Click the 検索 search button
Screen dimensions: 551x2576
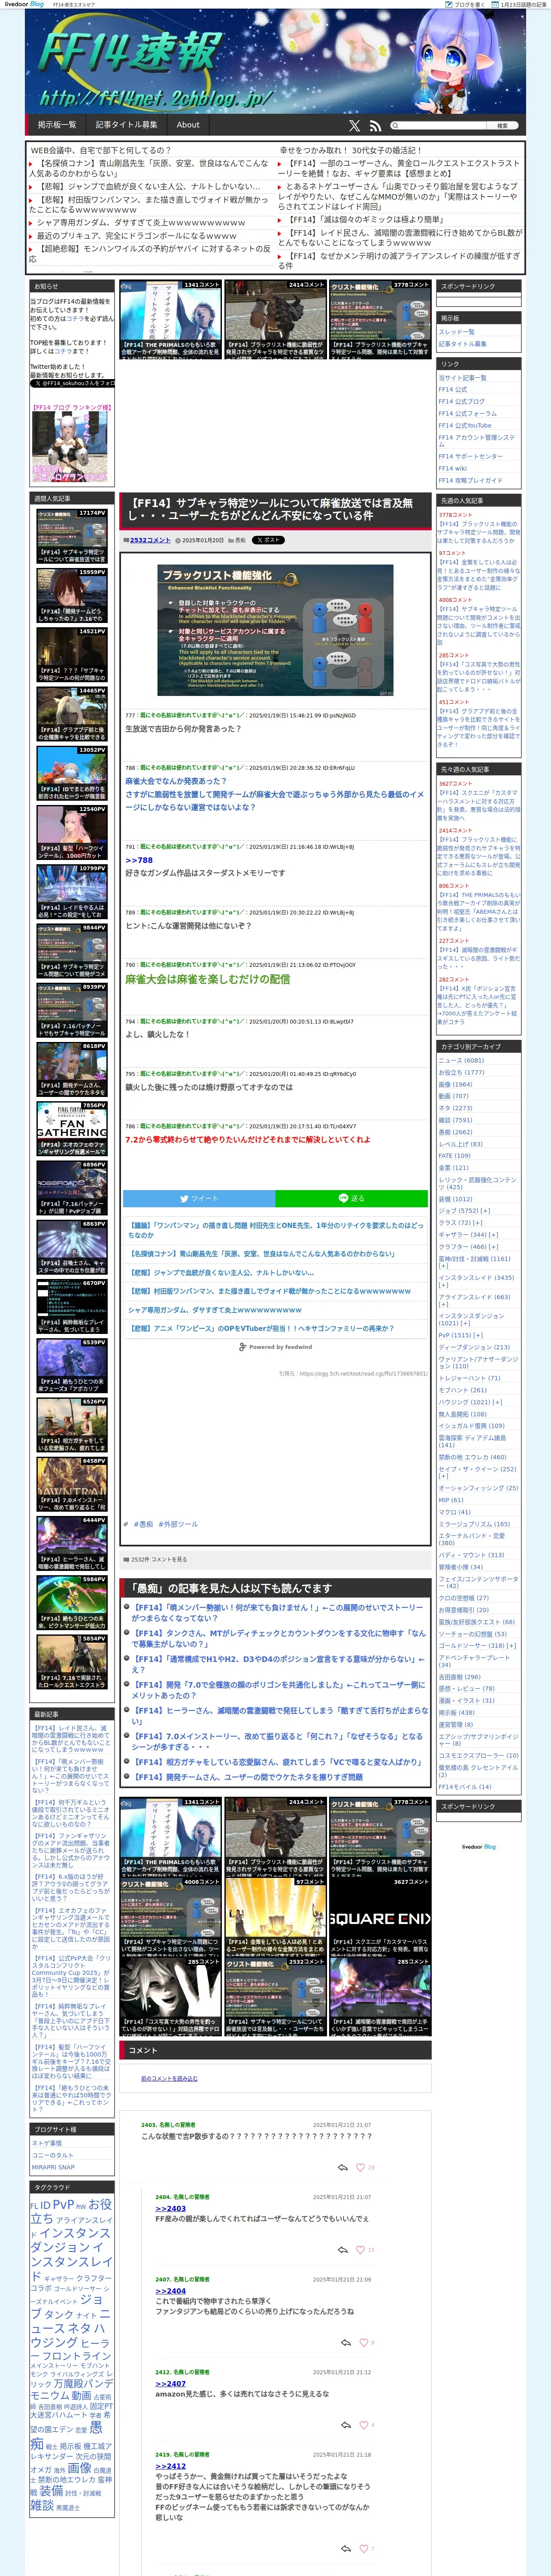pyautogui.click(x=502, y=126)
